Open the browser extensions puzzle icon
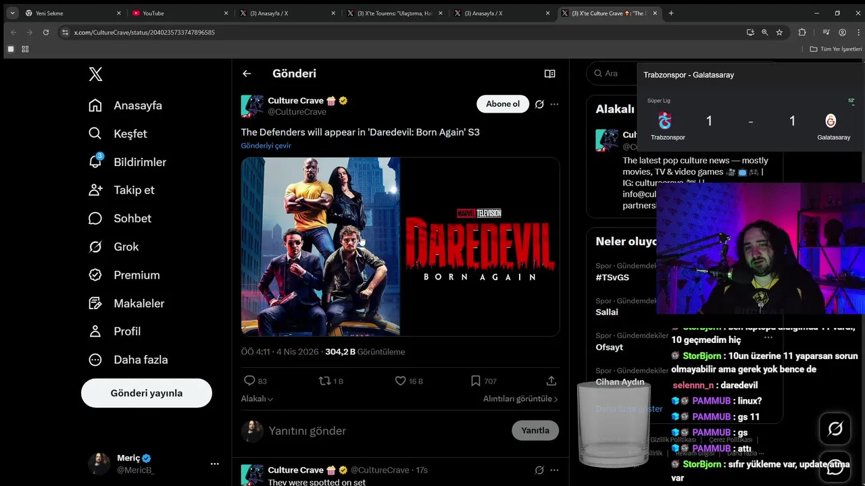Image resolution: width=865 pixels, height=486 pixels. point(802,32)
